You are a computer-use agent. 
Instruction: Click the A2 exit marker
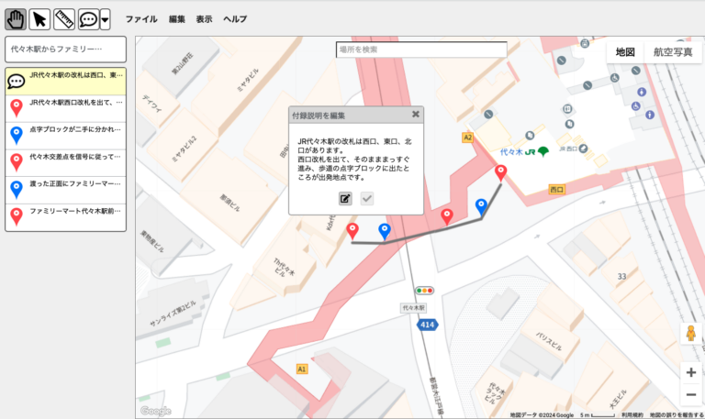[467, 138]
